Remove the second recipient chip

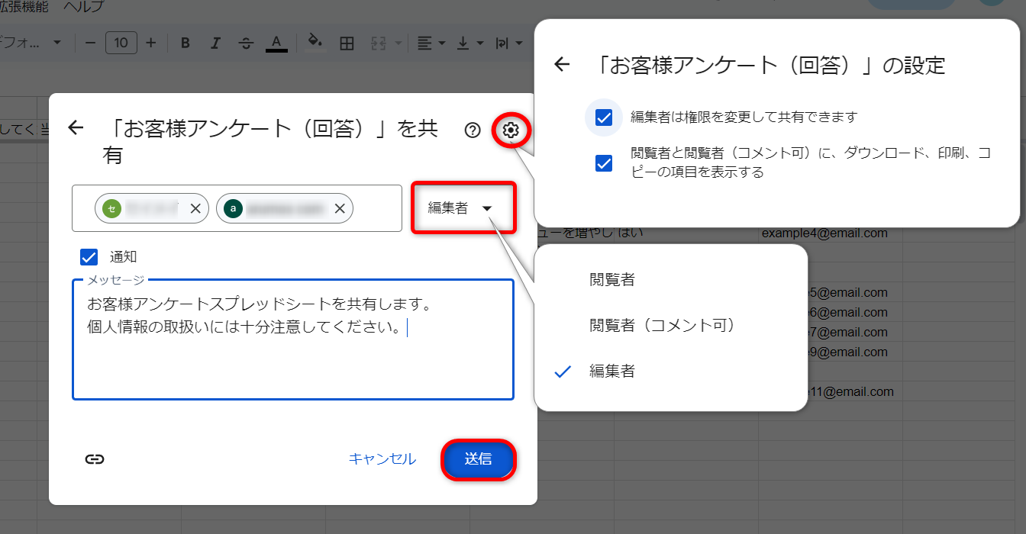[340, 208]
